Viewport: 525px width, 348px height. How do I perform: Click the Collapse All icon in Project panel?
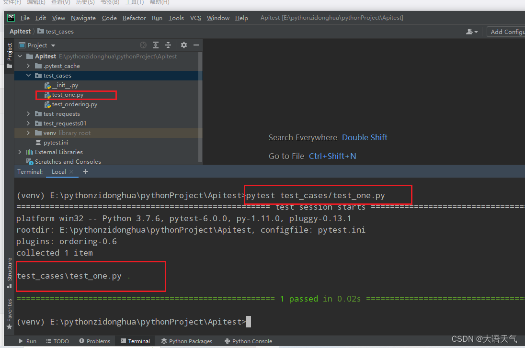pyautogui.click(x=168, y=45)
